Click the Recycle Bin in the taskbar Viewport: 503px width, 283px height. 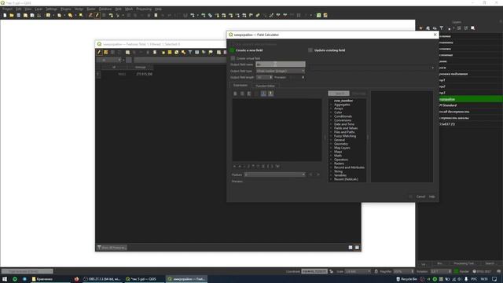point(406,279)
